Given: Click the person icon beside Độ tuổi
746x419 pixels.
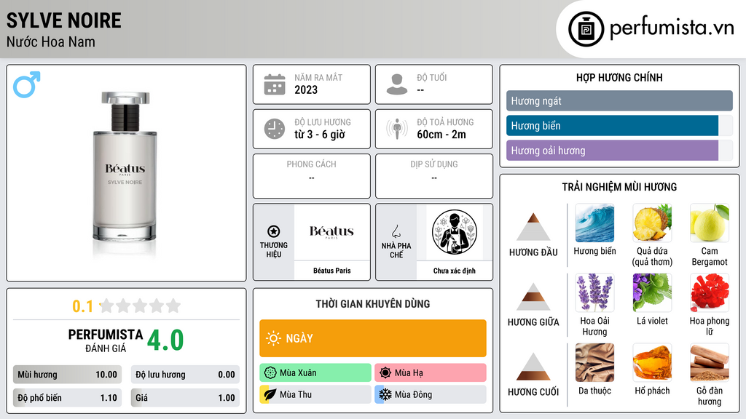Looking at the screenshot, I should 397,84.
